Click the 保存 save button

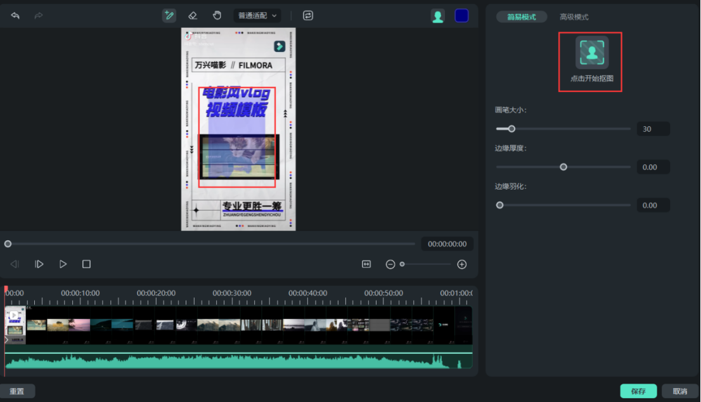(x=638, y=391)
